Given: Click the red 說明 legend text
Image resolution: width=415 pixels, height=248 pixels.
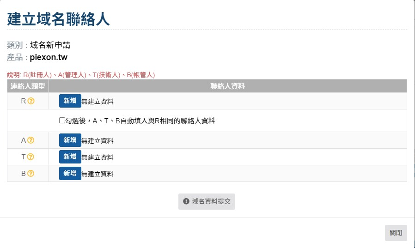Looking at the screenshot, I should point(81,75).
